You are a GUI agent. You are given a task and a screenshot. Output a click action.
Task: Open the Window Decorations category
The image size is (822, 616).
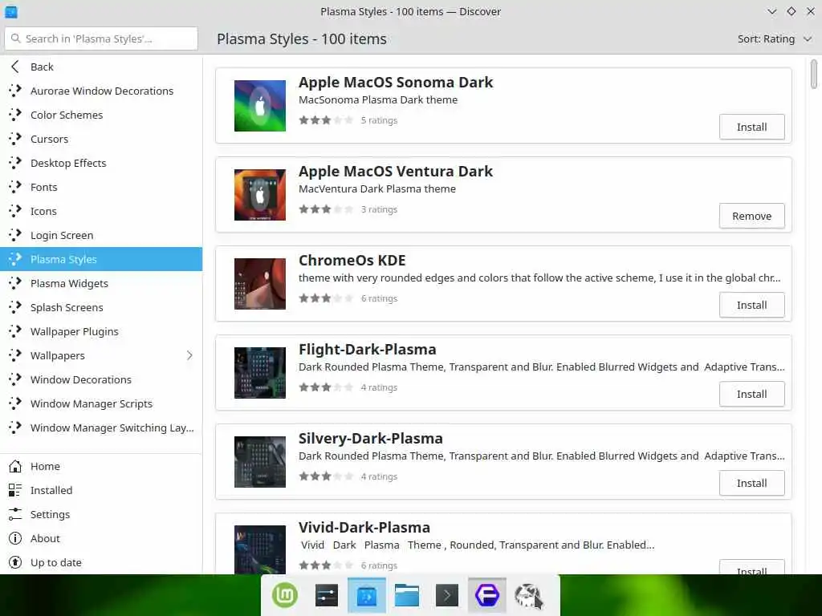tap(101, 379)
